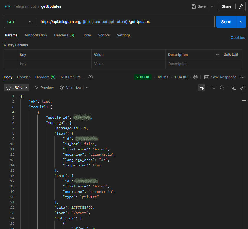Switch to the Authorization tab
The height and width of the screenshot is (229, 248).
pyautogui.click(x=36, y=35)
